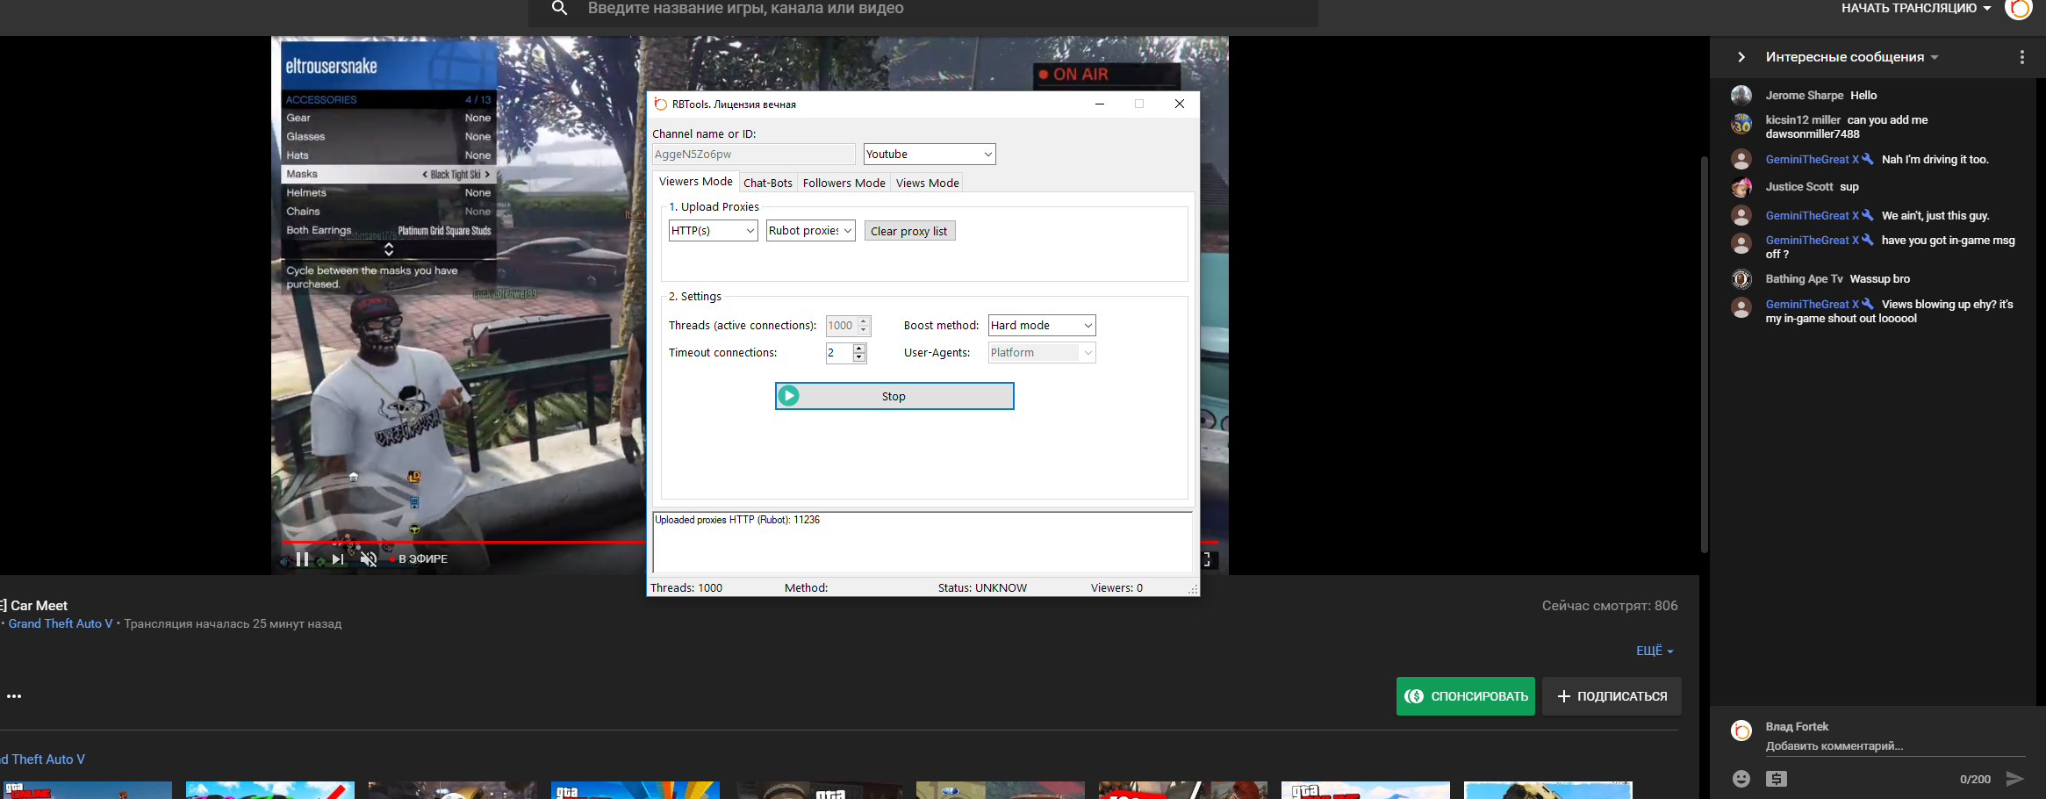This screenshot has height=799, width=2046.
Task: Enter fullscreen video mode
Action: [x=1208, y=559]
